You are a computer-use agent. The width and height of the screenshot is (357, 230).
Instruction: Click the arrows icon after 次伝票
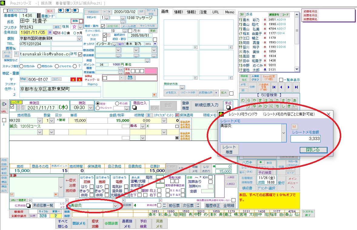coord(198,205)
